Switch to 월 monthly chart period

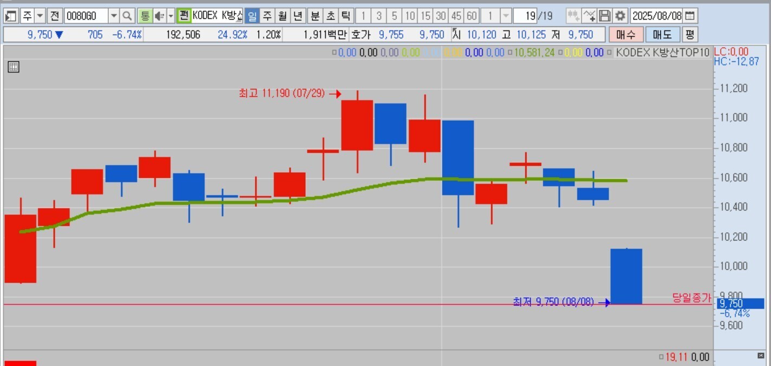(x=282, y=16)
